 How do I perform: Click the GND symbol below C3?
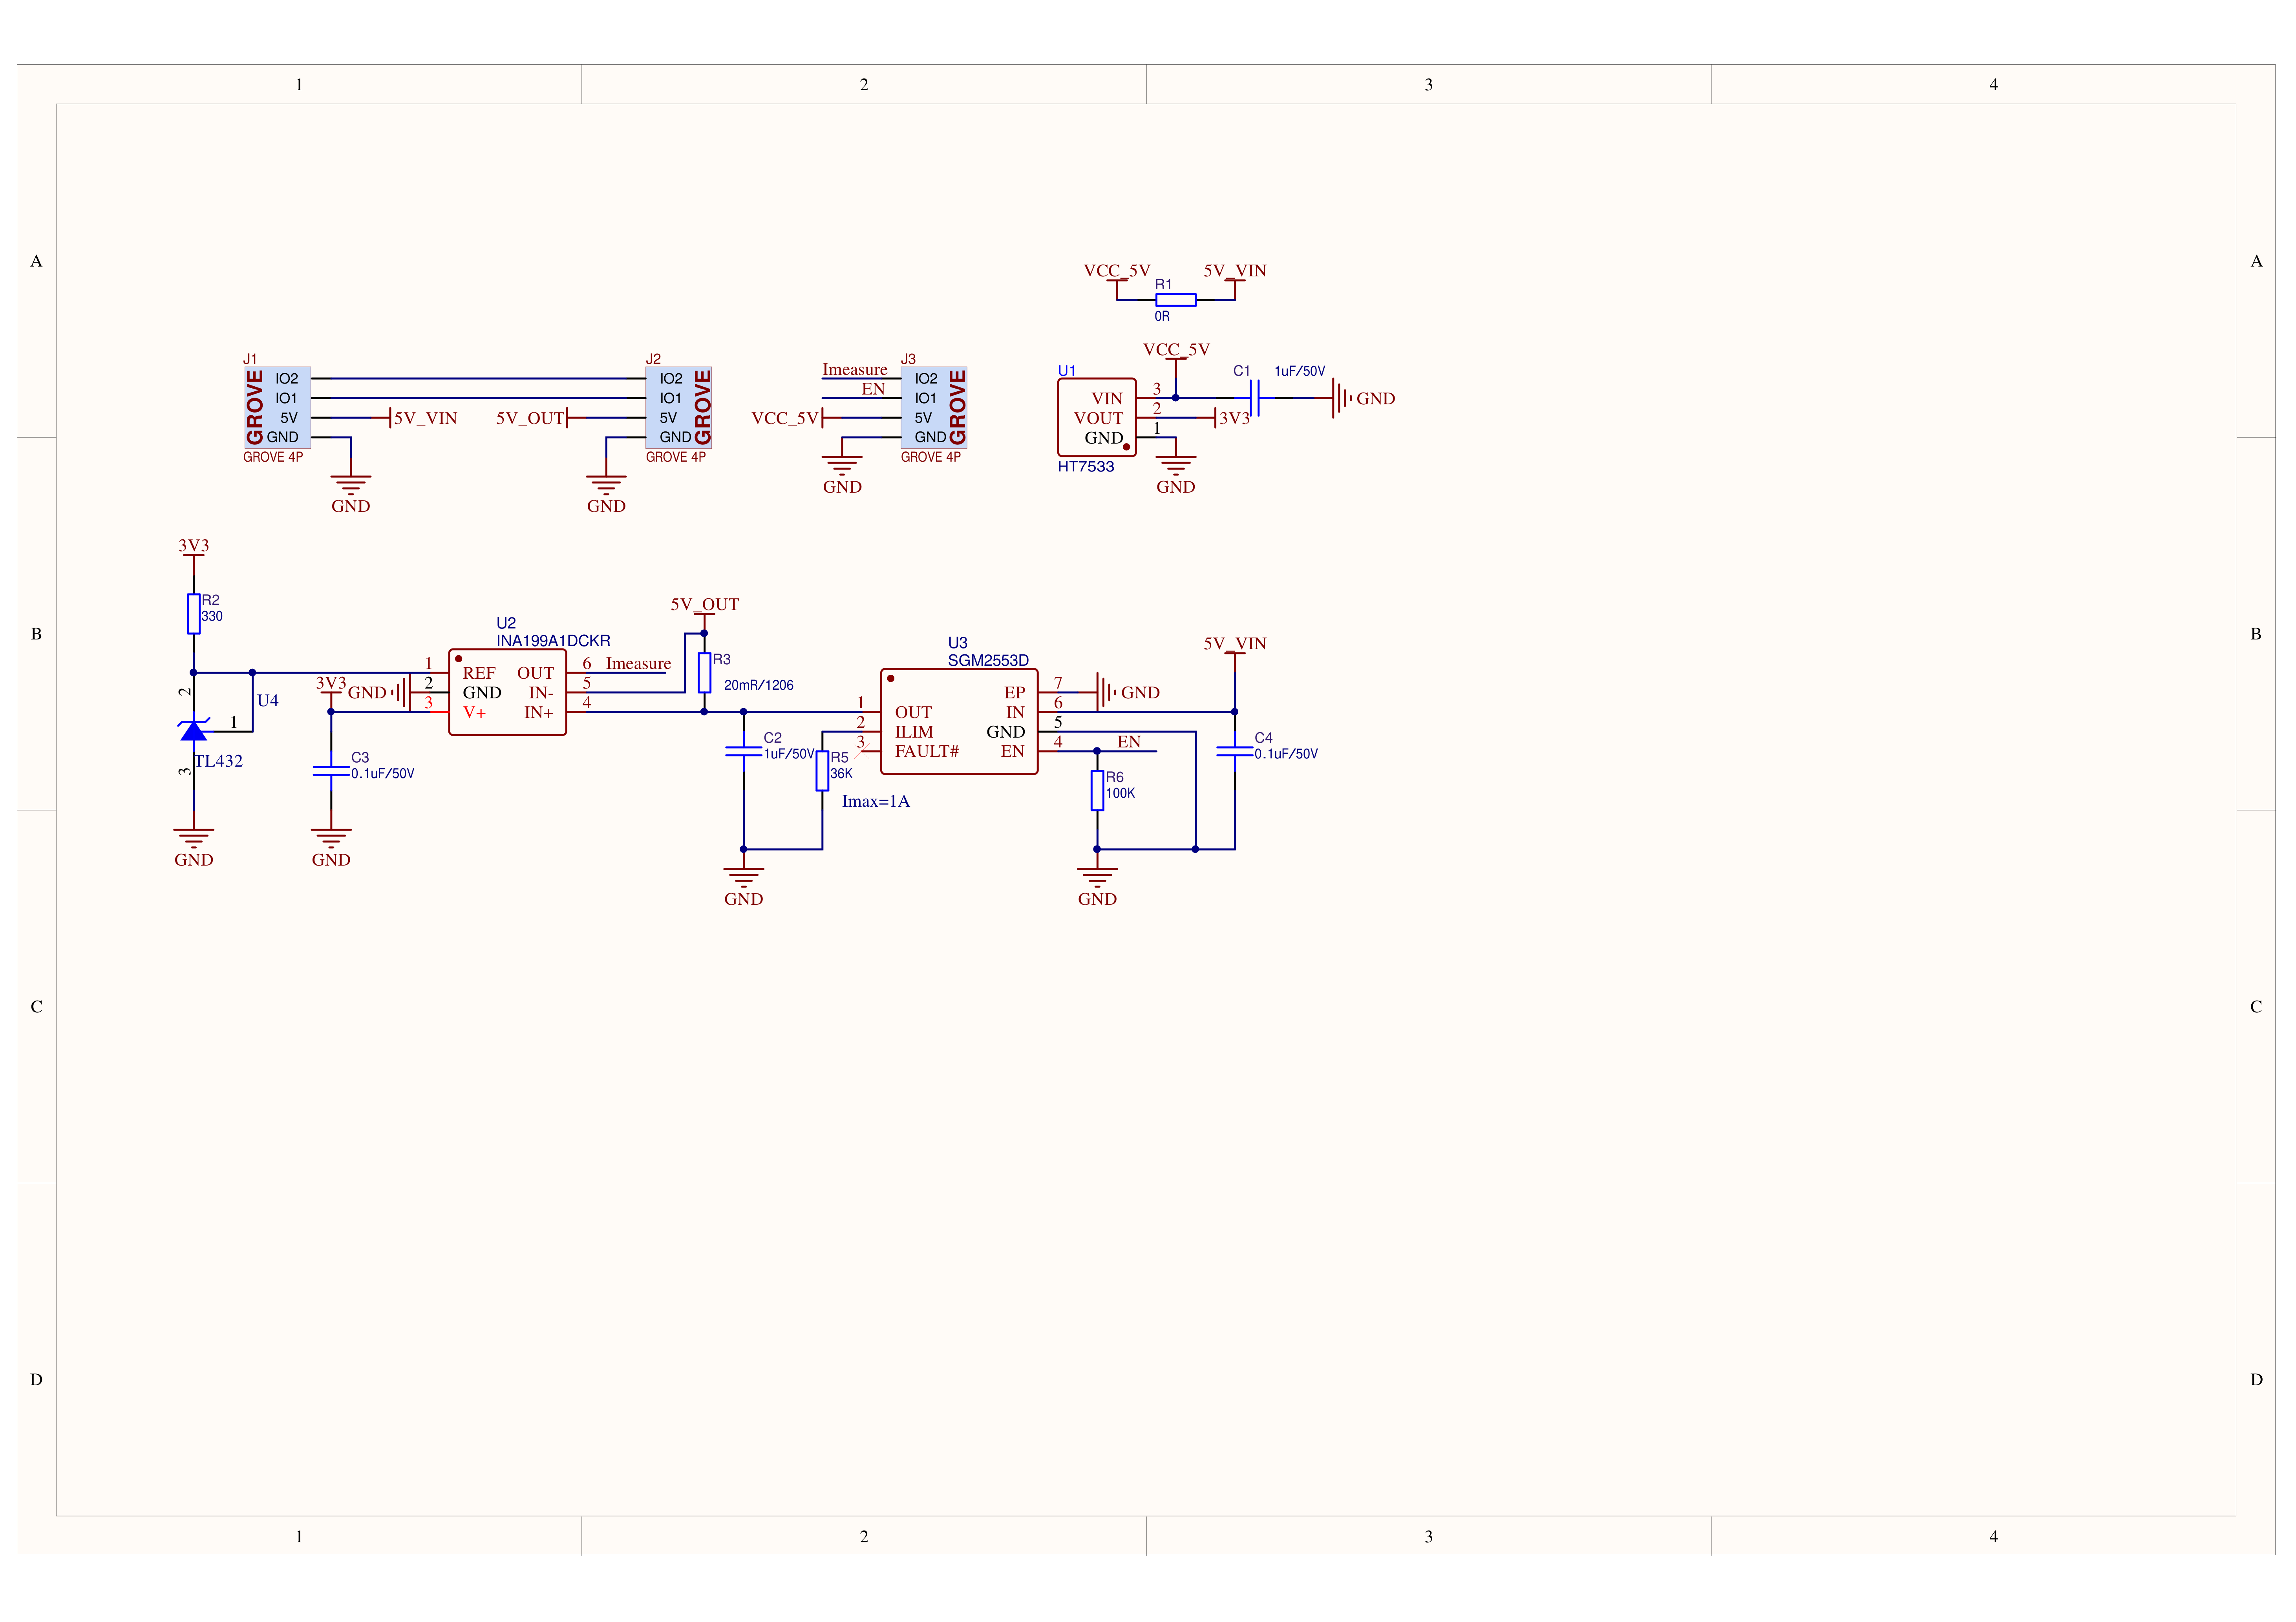coord(331,839)
